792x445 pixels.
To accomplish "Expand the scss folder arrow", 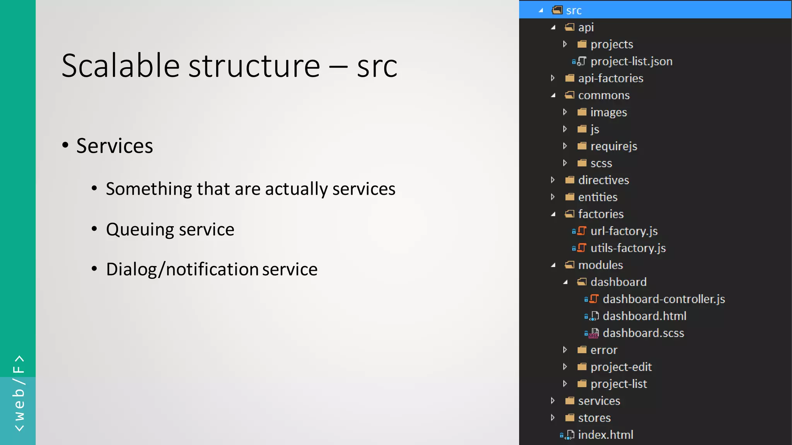I will click(565, 163).
